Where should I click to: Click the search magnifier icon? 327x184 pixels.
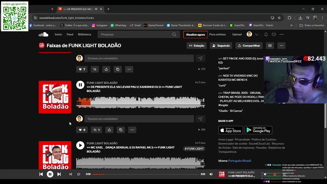174,34
